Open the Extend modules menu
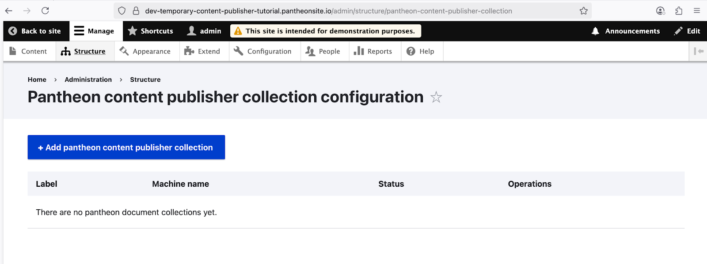 (202, 51)
